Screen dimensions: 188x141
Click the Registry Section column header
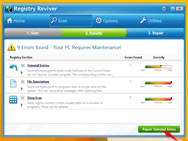pos(21,57)
